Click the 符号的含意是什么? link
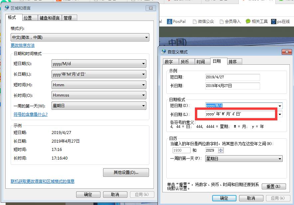This screenshot has height=205, width=294. pos(31,114)
